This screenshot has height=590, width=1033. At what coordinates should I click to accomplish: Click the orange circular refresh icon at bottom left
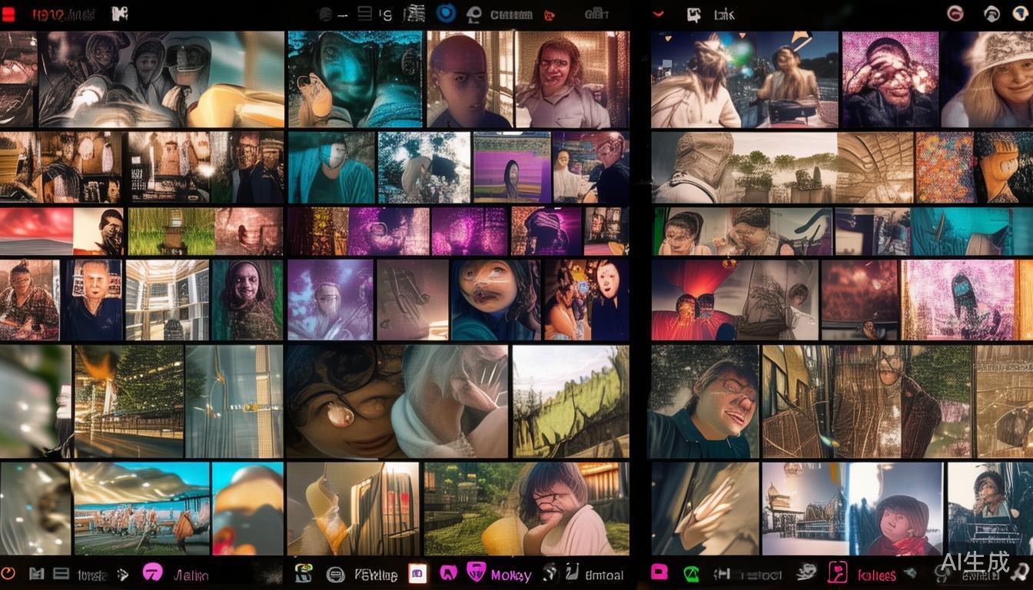pyautogui.click(x=8, y=573)
